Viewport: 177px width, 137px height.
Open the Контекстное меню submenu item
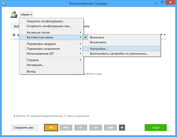[x=51, y=37]
